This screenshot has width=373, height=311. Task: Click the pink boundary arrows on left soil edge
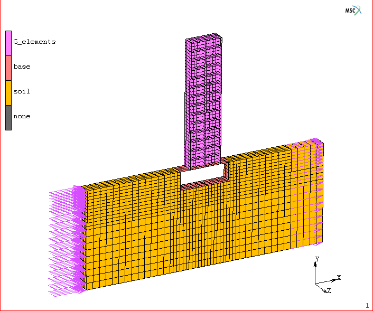point(68,241)
